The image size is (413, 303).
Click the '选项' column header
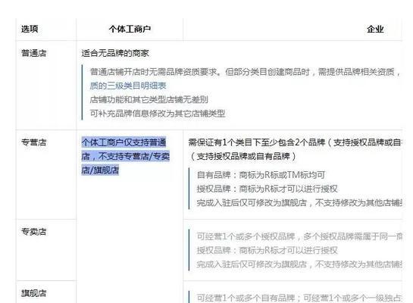click(x=30, y=29)
